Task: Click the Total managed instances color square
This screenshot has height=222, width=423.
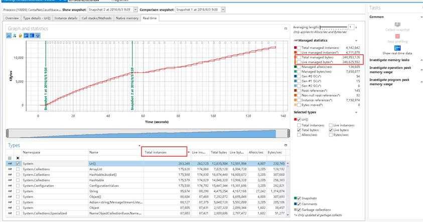Action: [296, 48]
